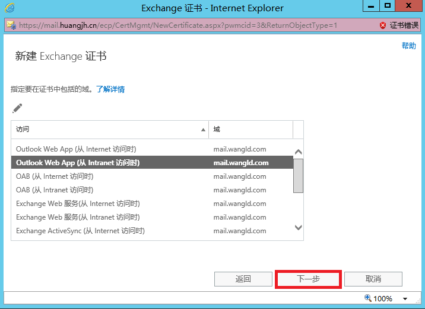Close the Exchange 证书 window
Viewport: 425px width, 309px height.
[408, 6]
